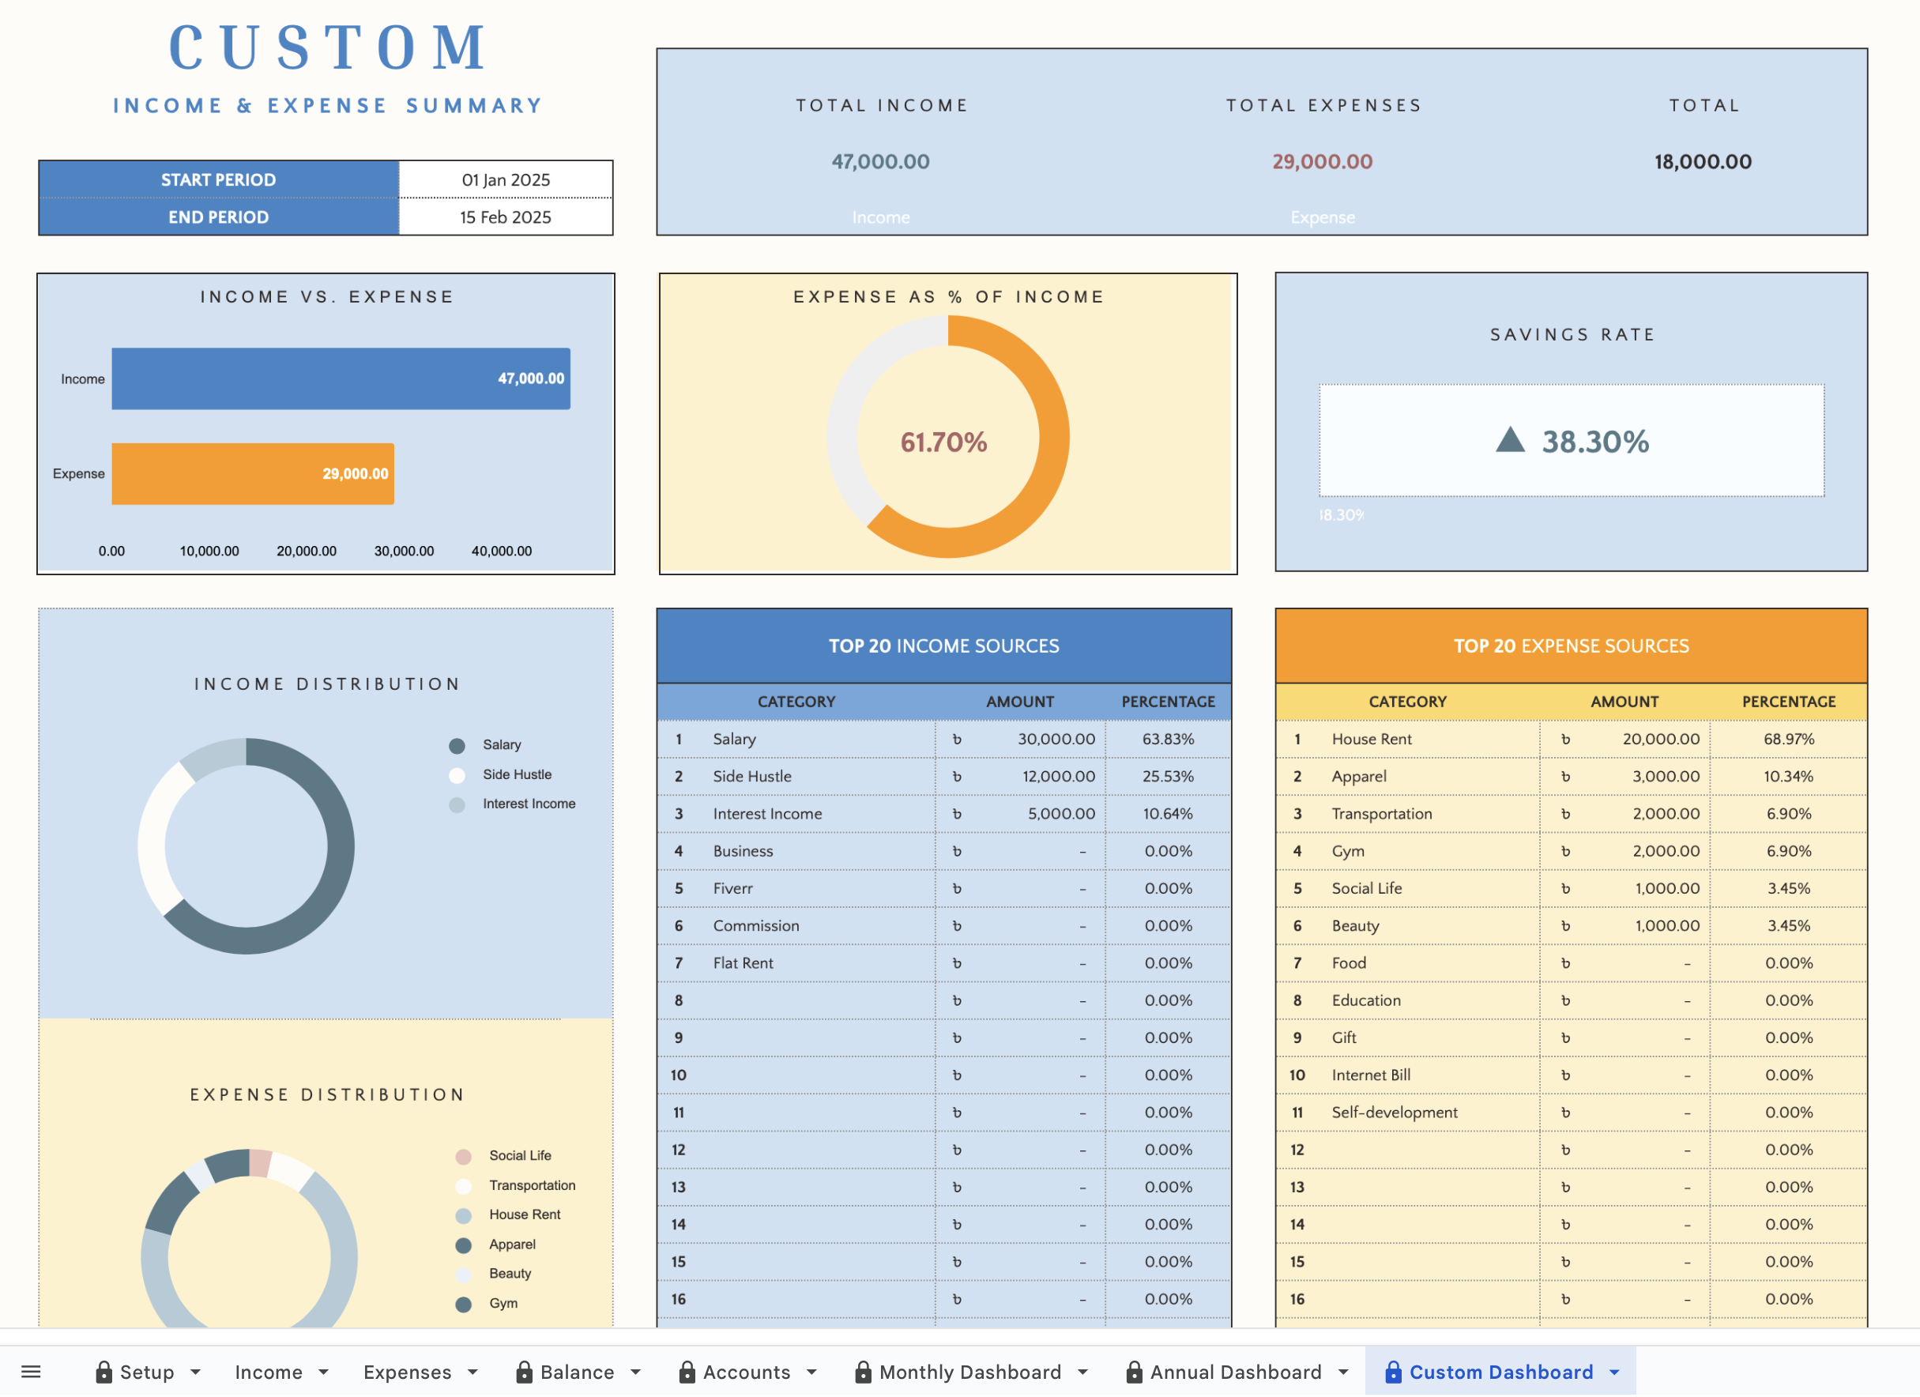Click the orange Expense bar in chart
Image resolution: width=1920 pixels, height=1397 pixels.
(x=252, y=474)
